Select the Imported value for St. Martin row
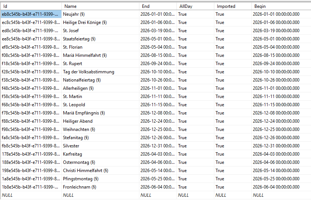The height and width of the screenshot is (202, 311). 220,97
